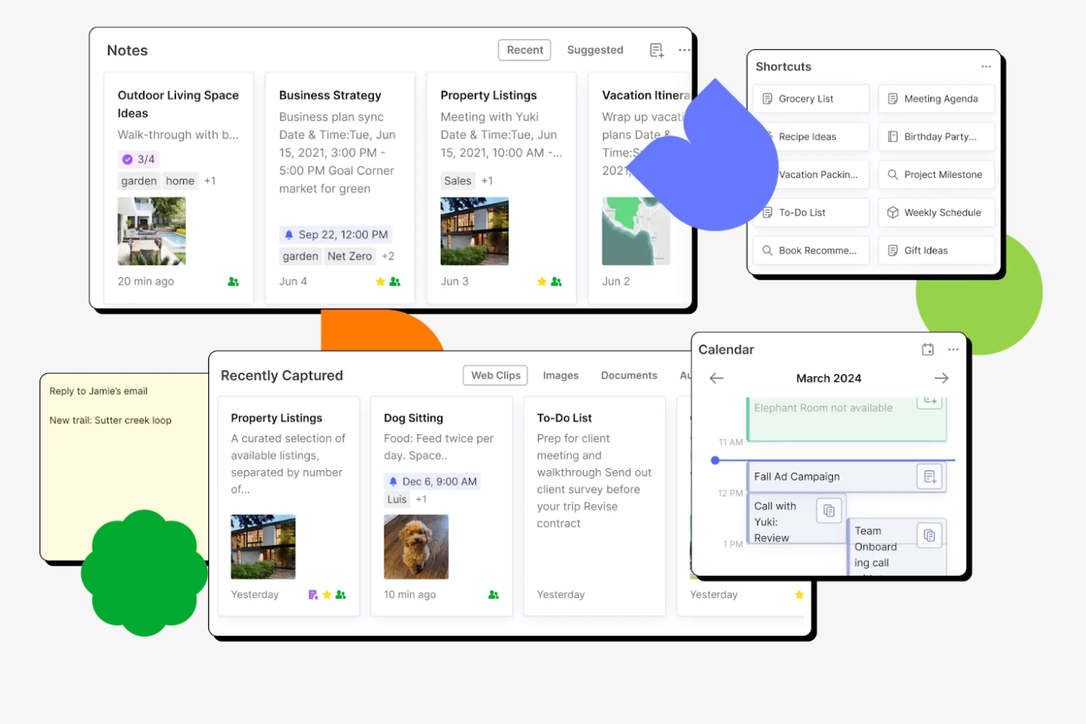Open the puppy photo on the Dog Sitting card
Screen dimensions: 1086x724
[x=416, y=546]
